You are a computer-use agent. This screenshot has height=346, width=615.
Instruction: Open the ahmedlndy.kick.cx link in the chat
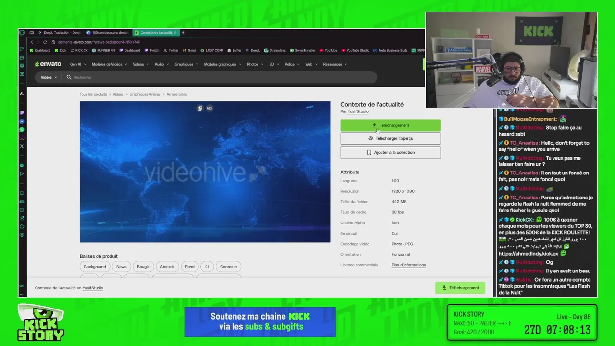(529, 254)
